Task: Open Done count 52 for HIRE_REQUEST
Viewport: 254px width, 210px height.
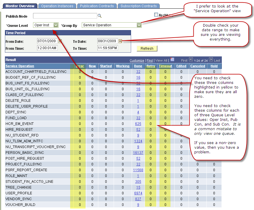Action: point(138,130)
